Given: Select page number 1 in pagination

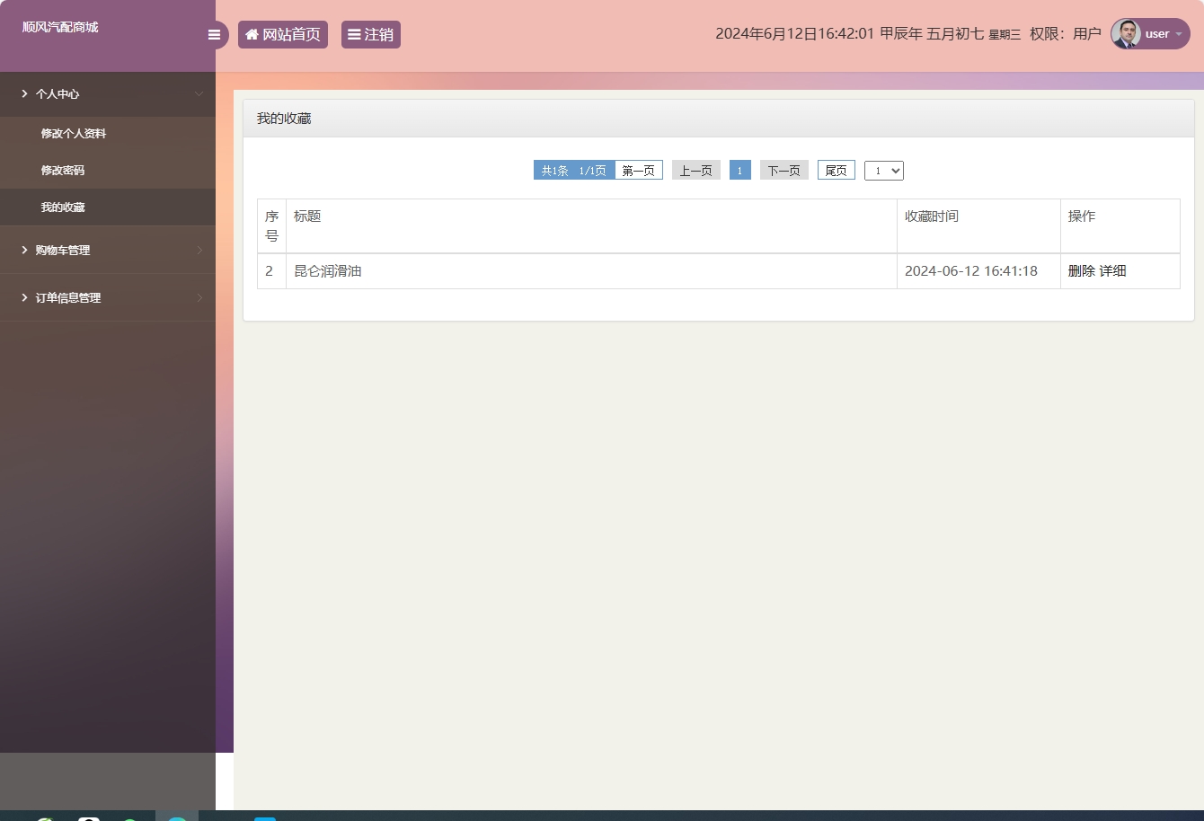Looking at the screenshot, I should point(739,170).
